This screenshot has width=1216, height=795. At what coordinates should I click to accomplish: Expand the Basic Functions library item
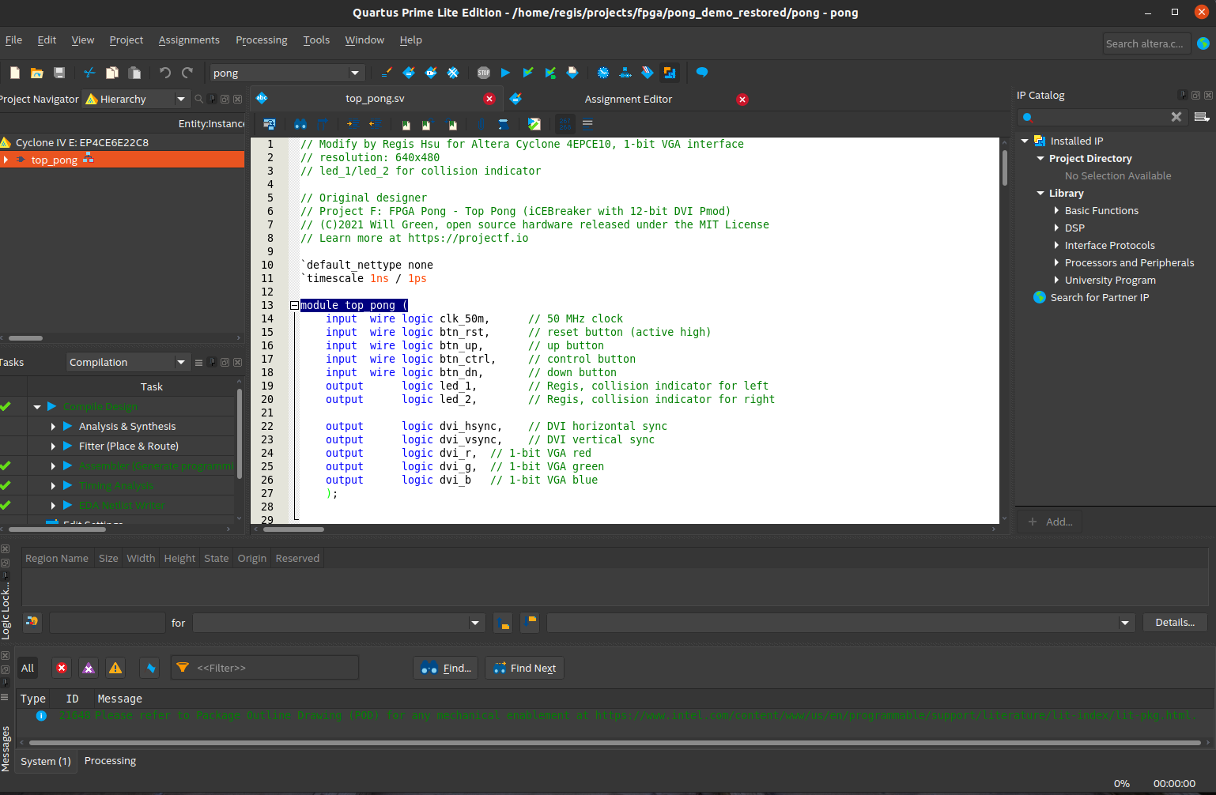click(x=1056, y=211)
